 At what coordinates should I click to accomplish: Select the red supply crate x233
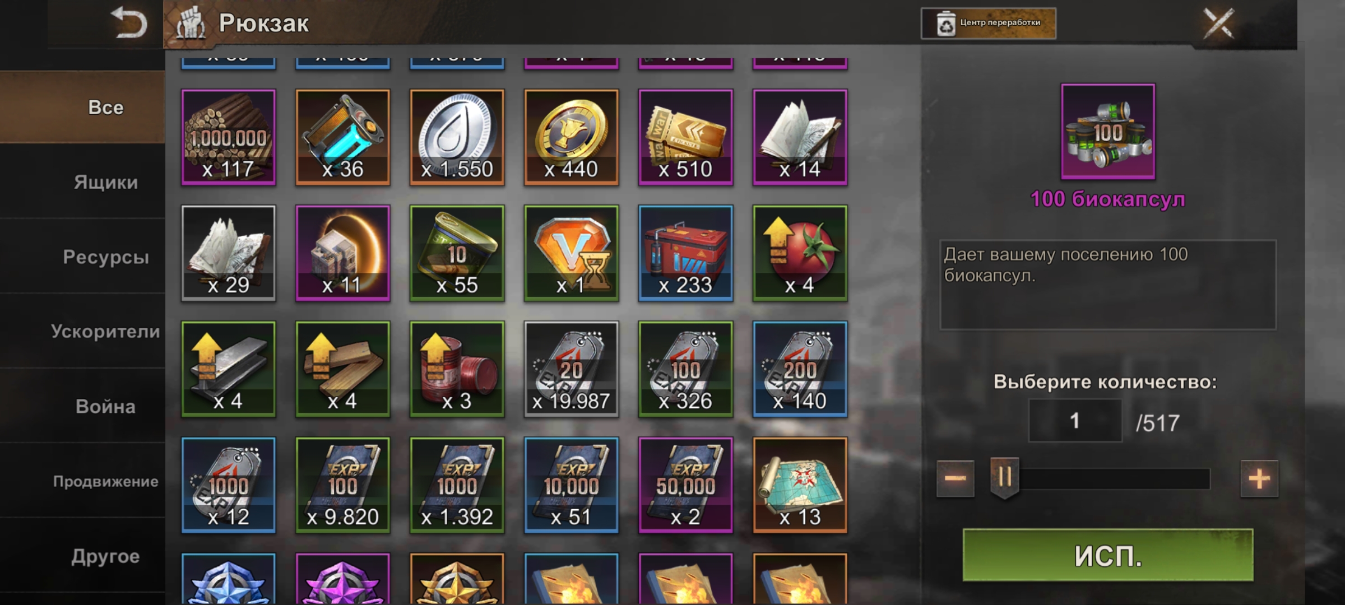pos(686,253)
